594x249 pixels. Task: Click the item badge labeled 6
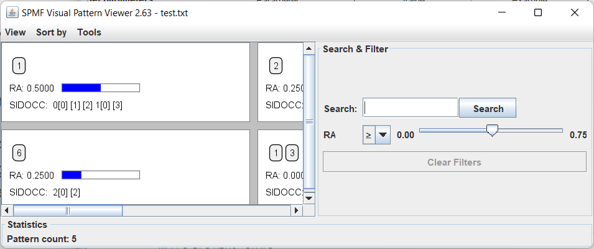tap(19, 153)
